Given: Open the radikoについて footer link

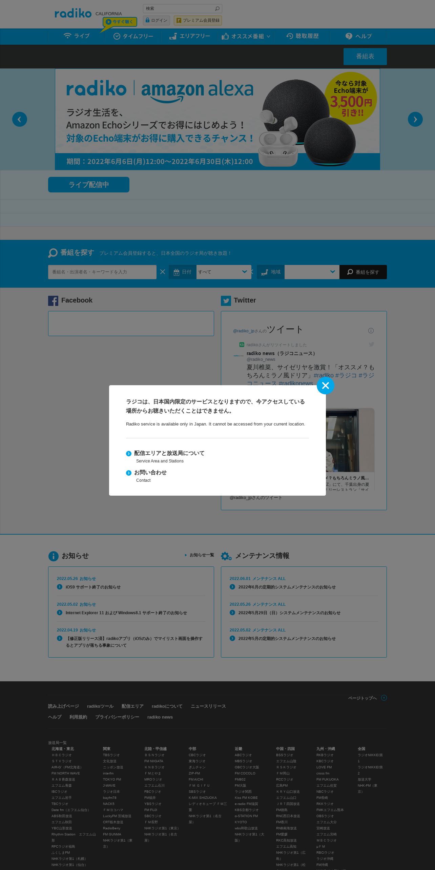Looking at the screenshot, I should tap(167, 706).
